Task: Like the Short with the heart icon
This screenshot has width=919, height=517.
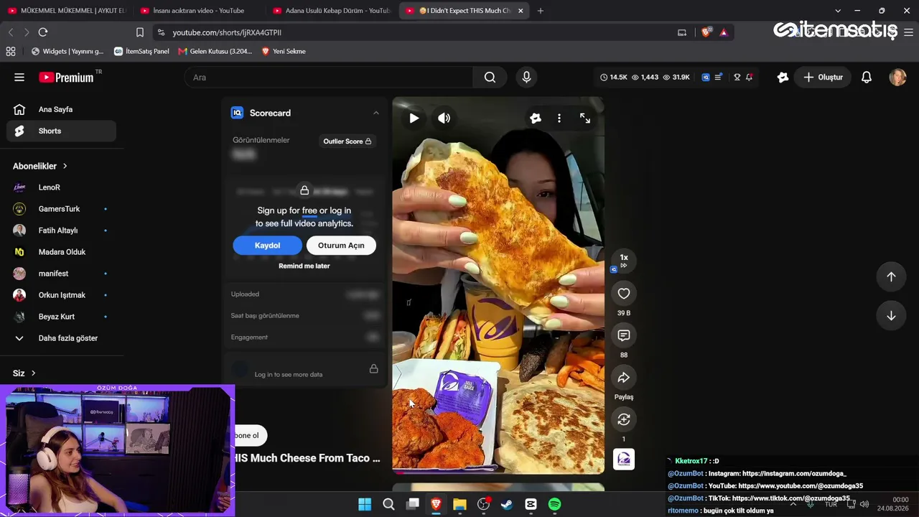Action: point(624,293)
